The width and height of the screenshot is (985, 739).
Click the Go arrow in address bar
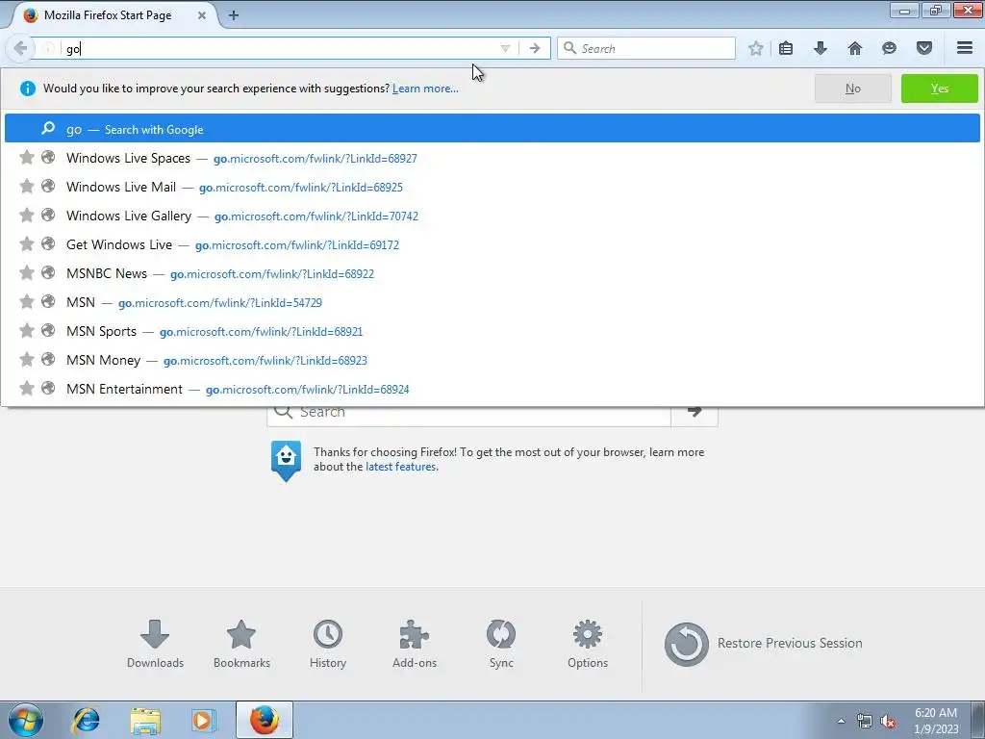(x=534, y=48)
